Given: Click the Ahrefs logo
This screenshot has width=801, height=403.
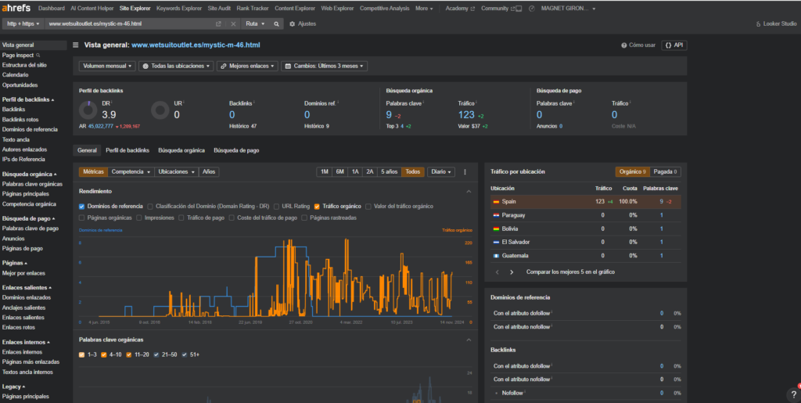Looking at the screenshot, I should (16, 9).
